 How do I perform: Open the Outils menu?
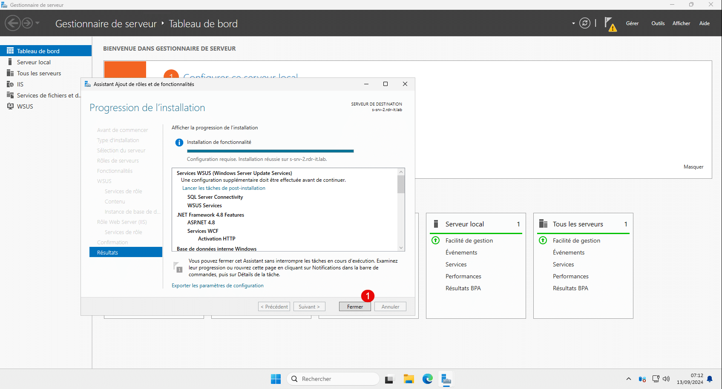coord(658,23)
